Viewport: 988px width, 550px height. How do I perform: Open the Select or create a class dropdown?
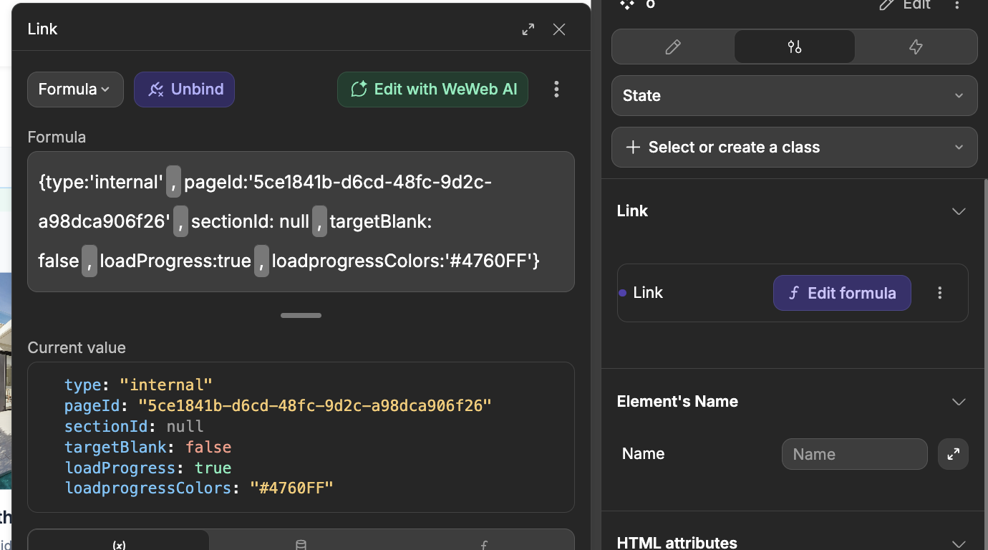(x=794, y=148)
